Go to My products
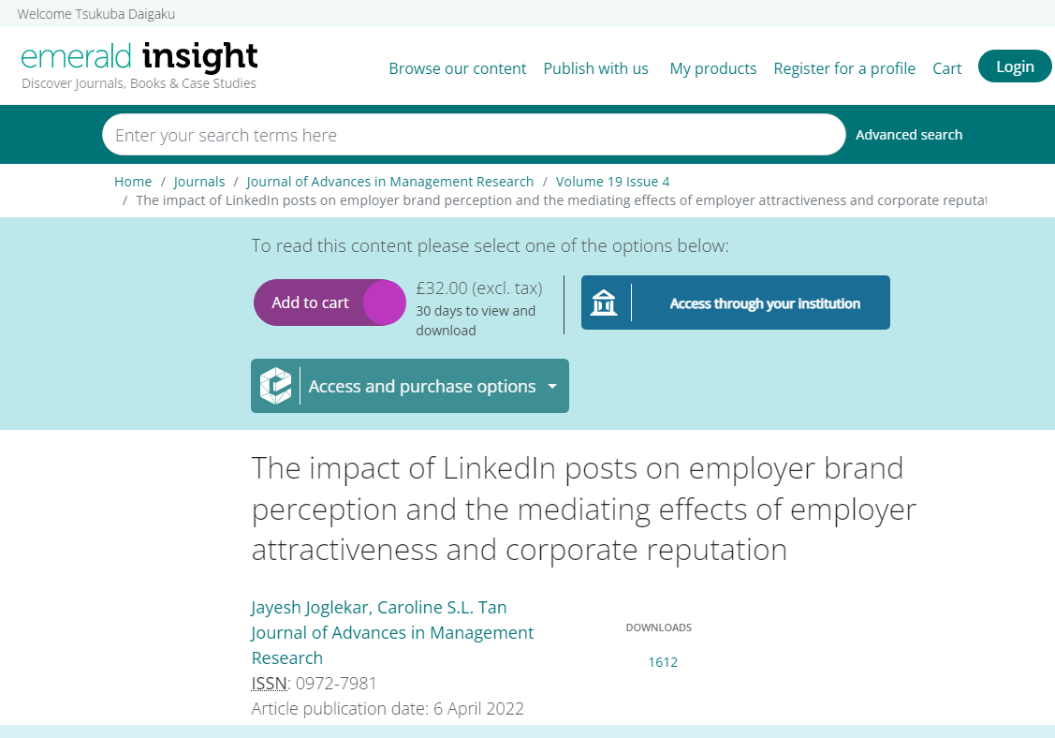 (x=713, y=68)
